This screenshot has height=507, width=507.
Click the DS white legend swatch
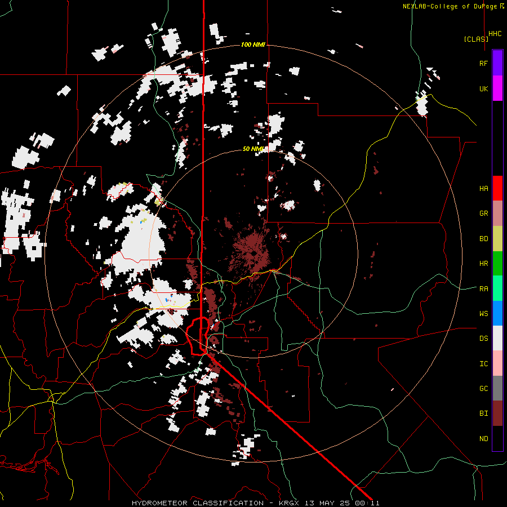[x=497, y=338]
